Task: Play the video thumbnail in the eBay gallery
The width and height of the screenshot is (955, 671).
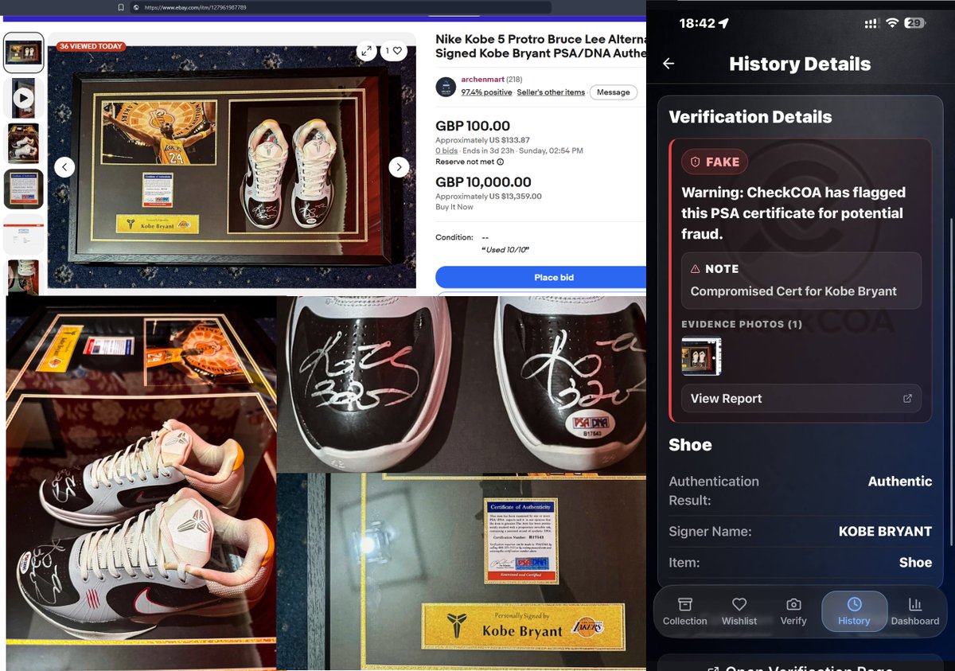Action: (24, 98)
